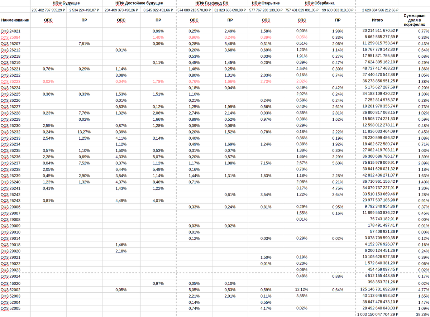This screenshot has height=317, width=430.
Task: Select the НПФ Сбербанка header cell
Action: (x=320, y=3)
